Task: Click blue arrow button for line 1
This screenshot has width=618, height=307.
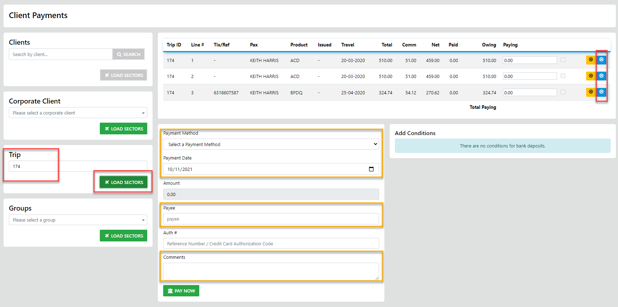Action: (x=601, y=60)
